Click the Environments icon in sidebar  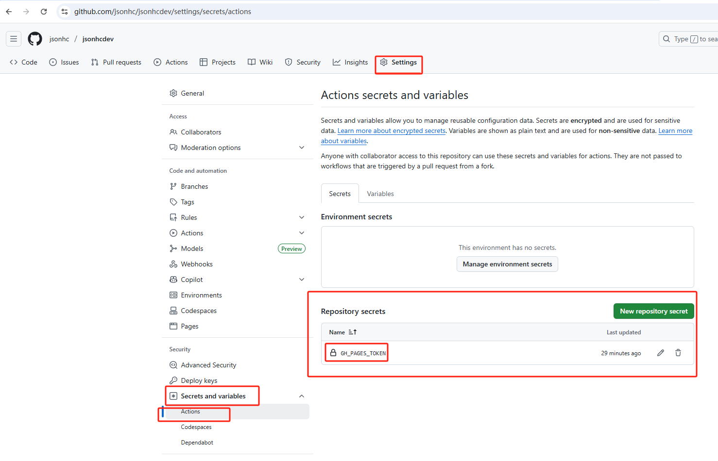coord(173,295)
